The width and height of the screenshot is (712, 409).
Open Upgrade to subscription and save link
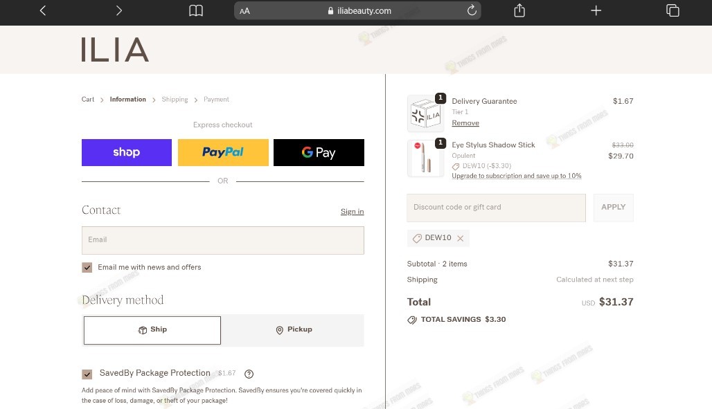(516, 176)
